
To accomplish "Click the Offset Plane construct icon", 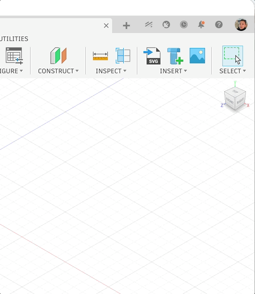I will [x=58, y=56].
